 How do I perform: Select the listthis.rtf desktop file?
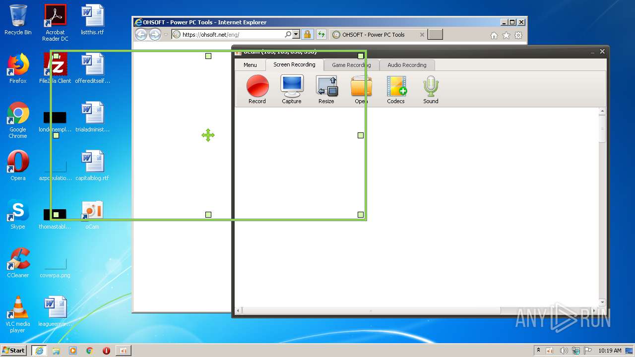[92, 19]
